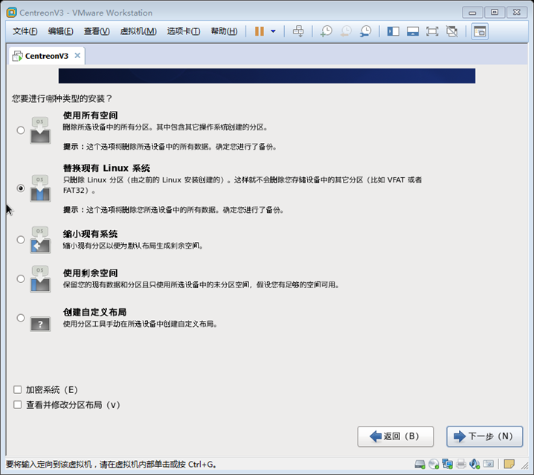Screen dimensions: 534x475
Task: Click the hard disk status bar icon
Action: coord(420,464)
